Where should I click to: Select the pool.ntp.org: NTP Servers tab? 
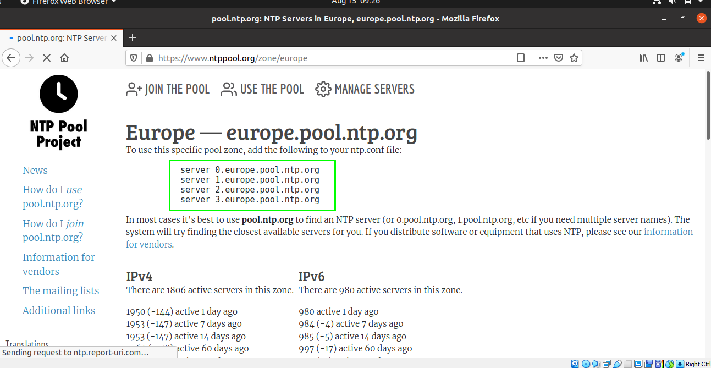click(x=61, y=38)
